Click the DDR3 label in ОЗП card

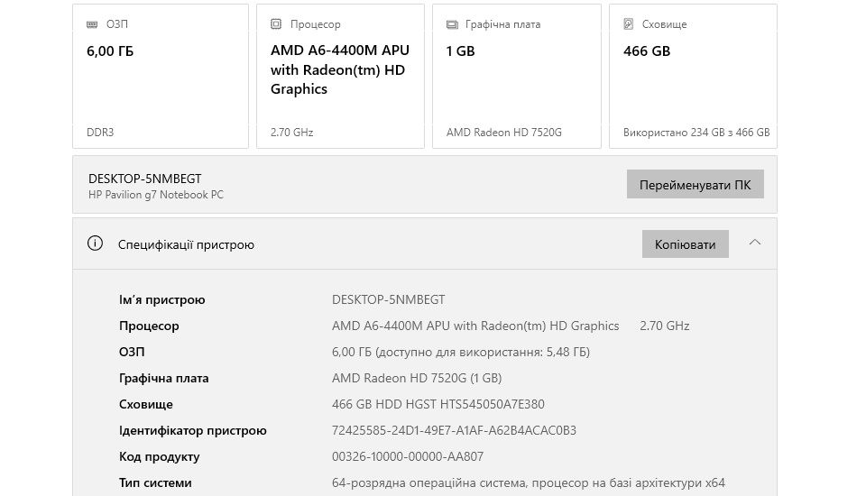[x=100, y=133]
